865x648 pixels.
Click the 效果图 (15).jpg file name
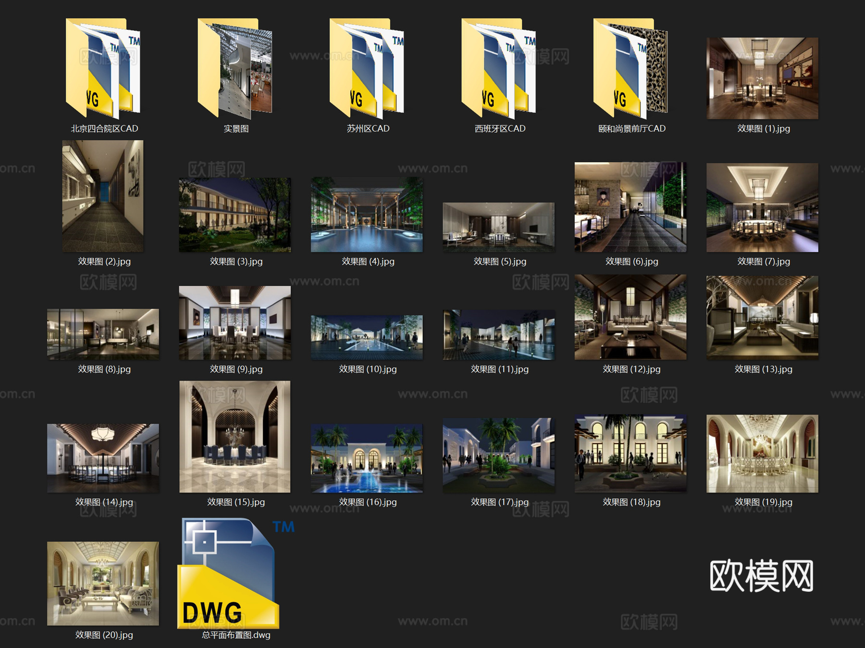click(x=236, y=502)
